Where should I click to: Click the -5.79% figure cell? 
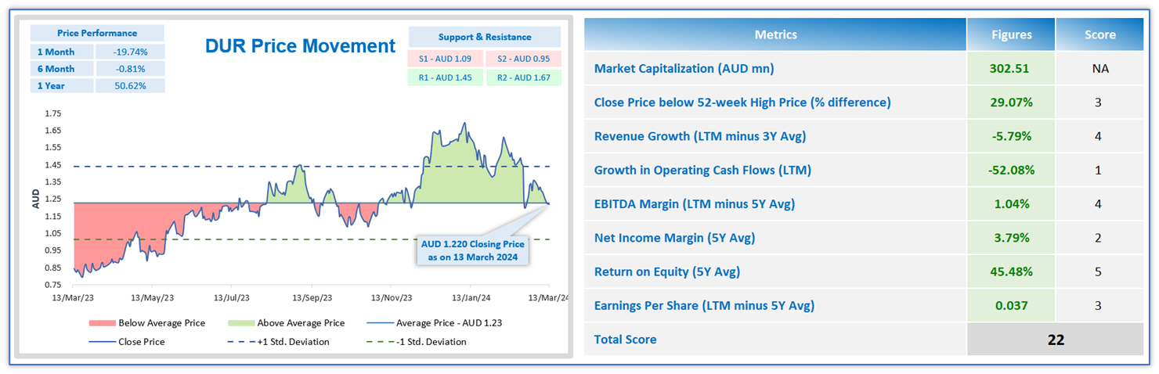(x=1011, y=136)
